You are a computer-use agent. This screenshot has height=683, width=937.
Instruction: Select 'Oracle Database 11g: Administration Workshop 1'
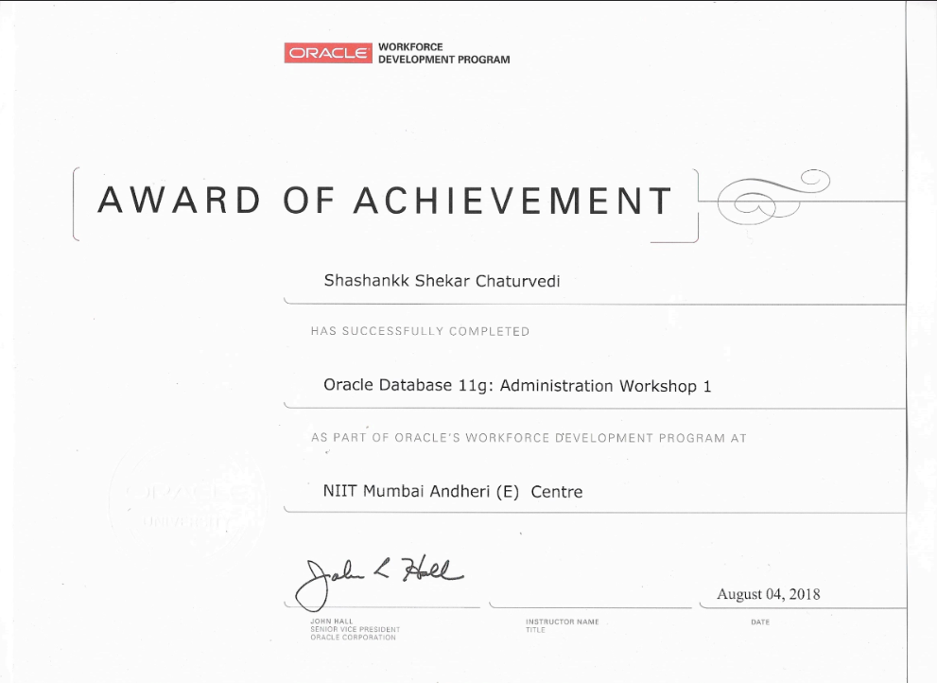pos(517,386)
